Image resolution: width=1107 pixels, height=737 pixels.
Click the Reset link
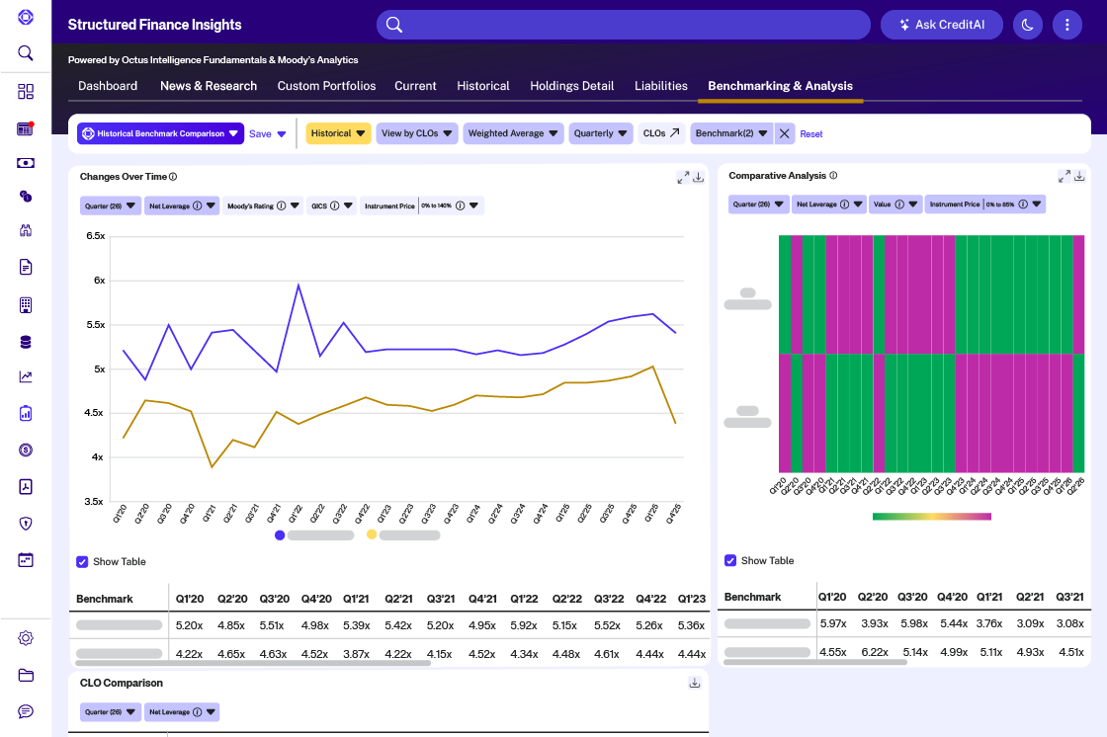click(811, 134)
